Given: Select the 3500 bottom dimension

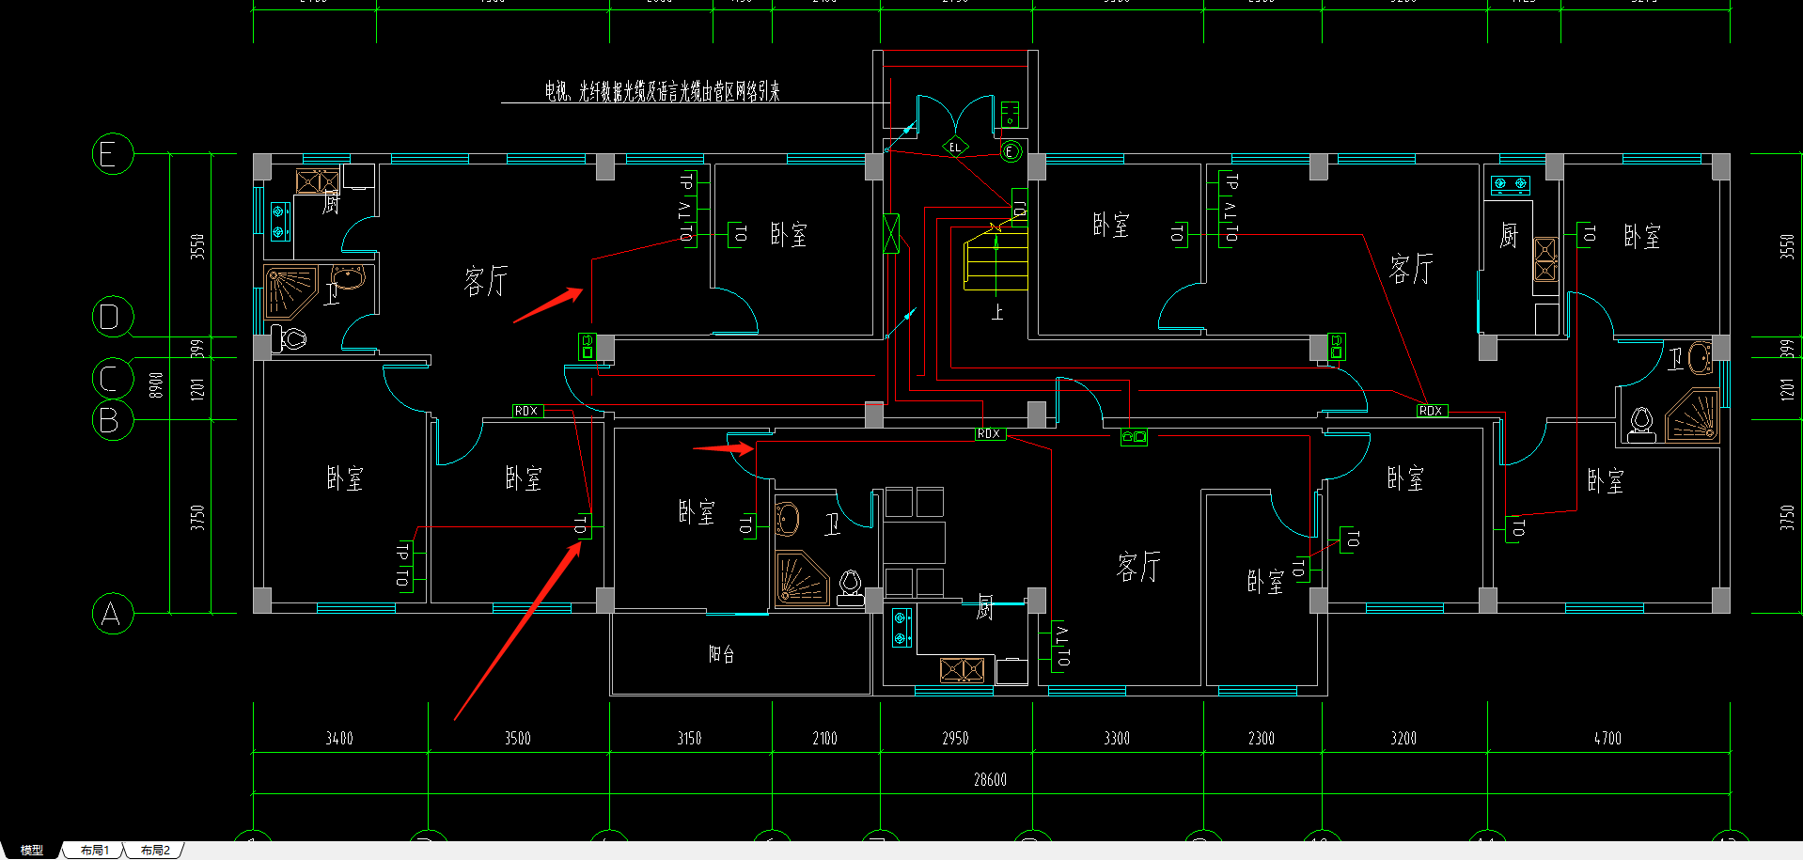Looking at the screenshot, I should tap(518, 739).
